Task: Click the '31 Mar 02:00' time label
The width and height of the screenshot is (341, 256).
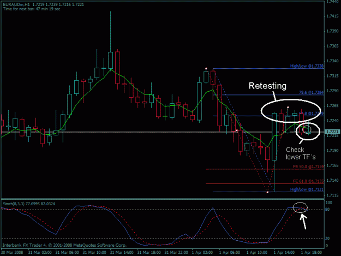Action: (x=40, y=253)
